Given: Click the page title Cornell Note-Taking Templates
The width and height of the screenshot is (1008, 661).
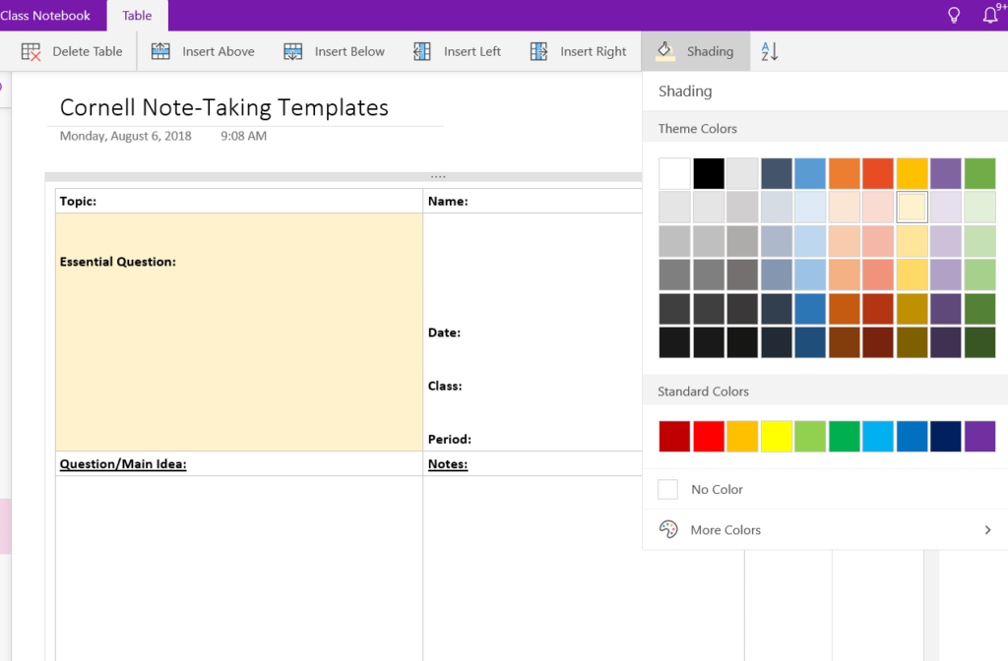Looking at the screenshot, I should pos(224,107).
